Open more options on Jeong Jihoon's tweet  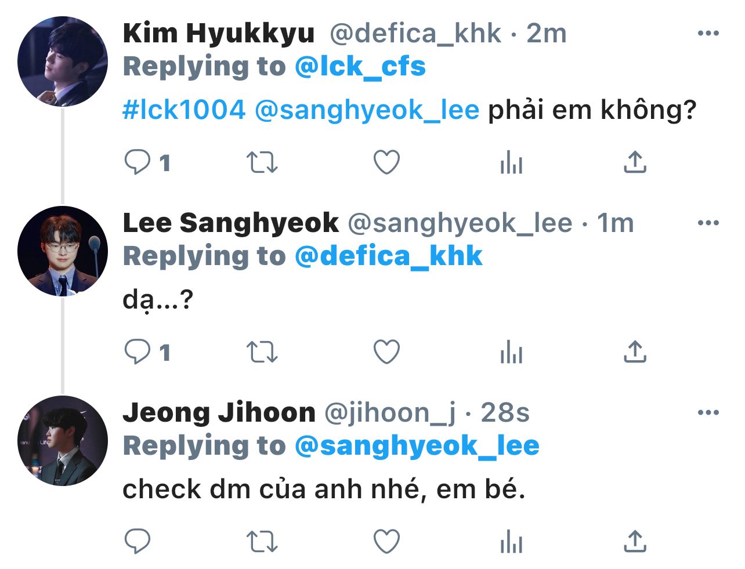click(708, 412)
